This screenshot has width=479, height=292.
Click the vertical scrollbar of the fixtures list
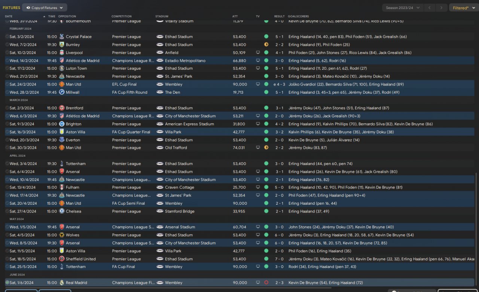[476, 230]
